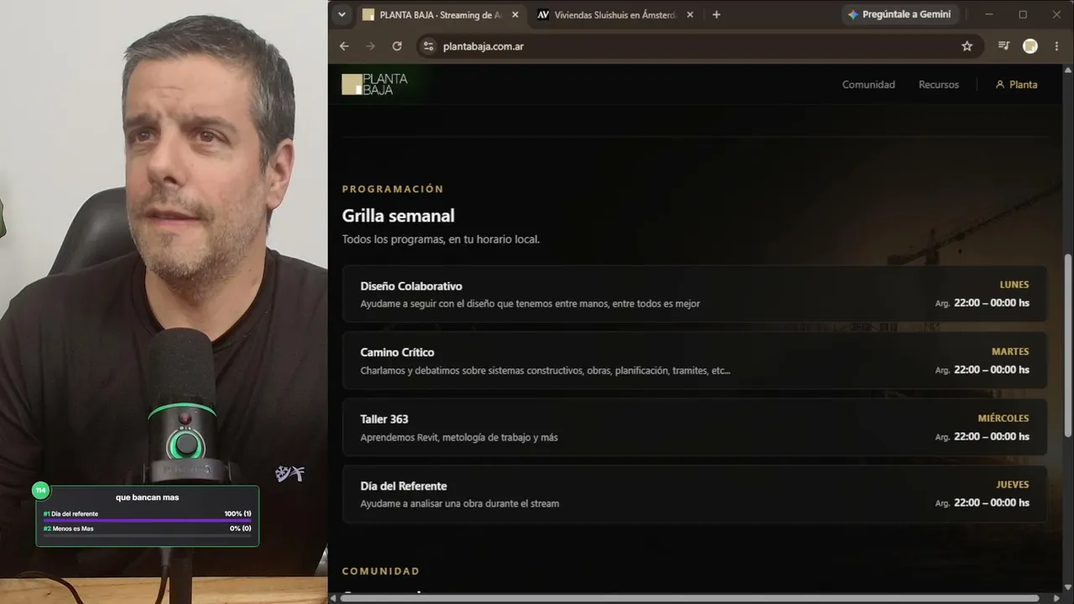Switch to the PLANTA BAJA tab
Image resolution: width=1074 pixels, height=604 pixels.
pos(441,14)
